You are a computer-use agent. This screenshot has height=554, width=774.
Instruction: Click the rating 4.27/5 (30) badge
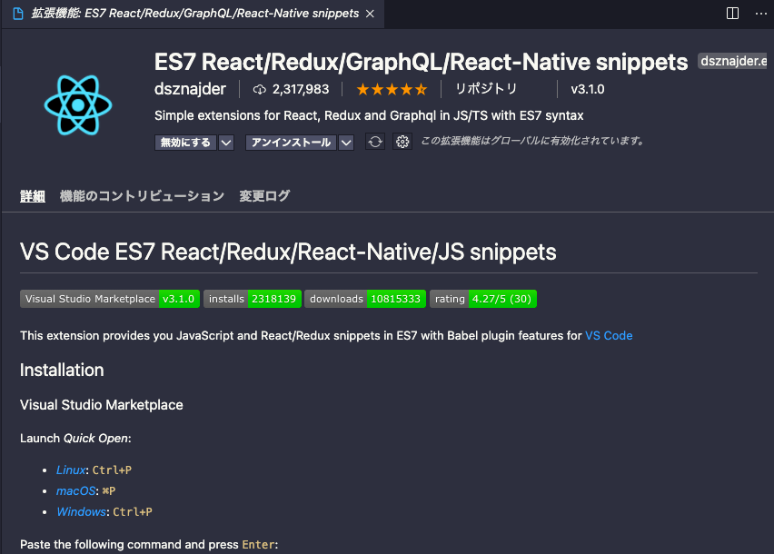coord(483,299)
